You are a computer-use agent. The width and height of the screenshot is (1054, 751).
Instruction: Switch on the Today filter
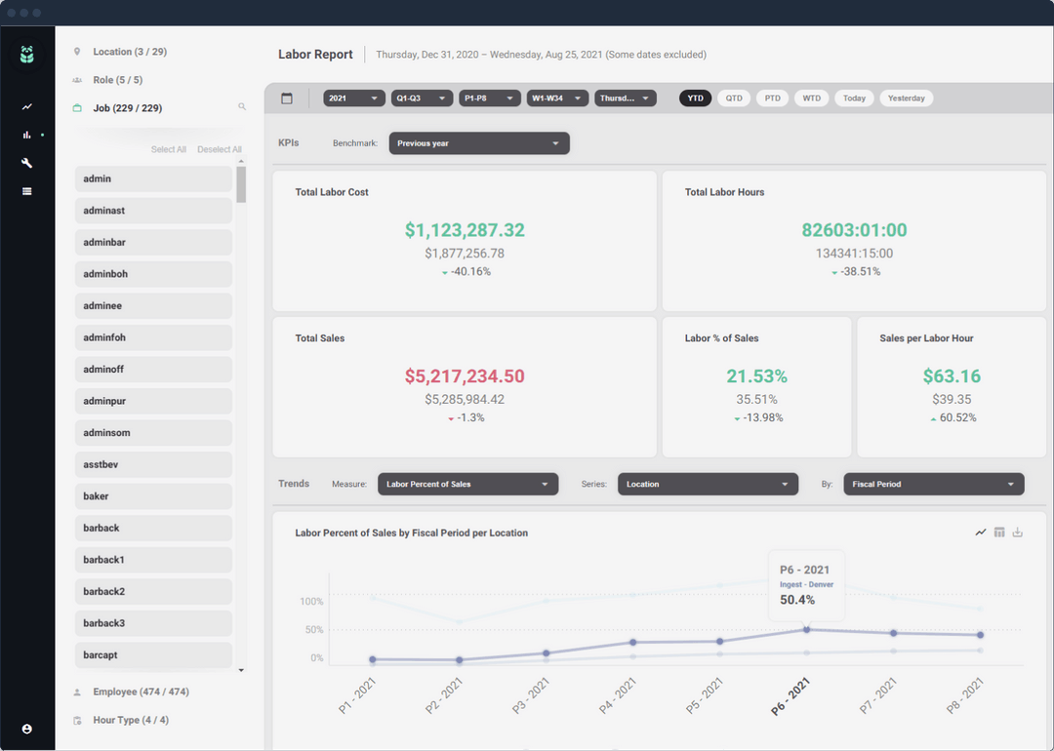(x=854, y=98)
